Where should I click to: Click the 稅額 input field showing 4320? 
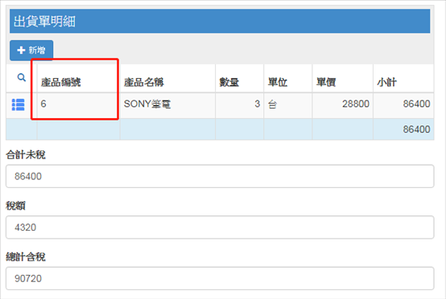tap(220, 227)
